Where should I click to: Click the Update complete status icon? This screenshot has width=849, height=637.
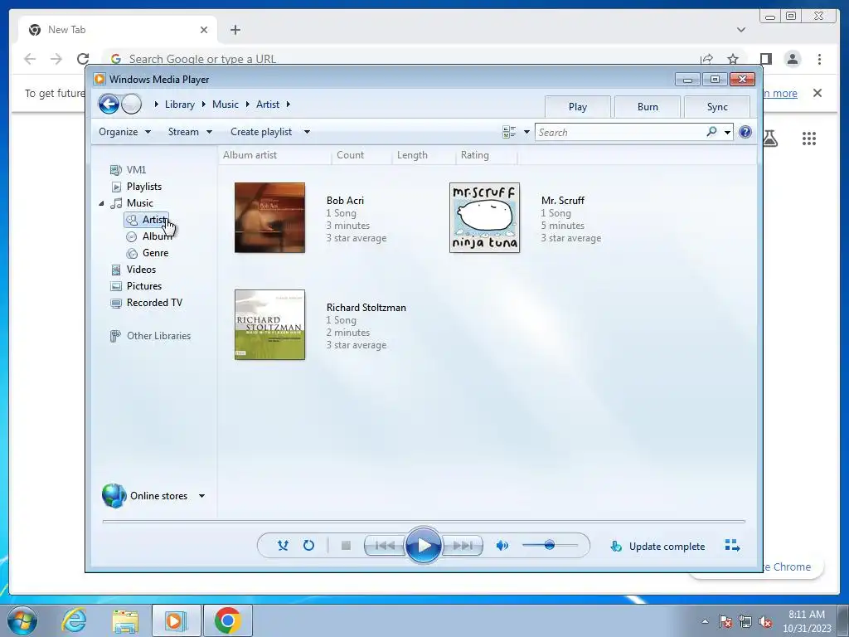[616, 546]
